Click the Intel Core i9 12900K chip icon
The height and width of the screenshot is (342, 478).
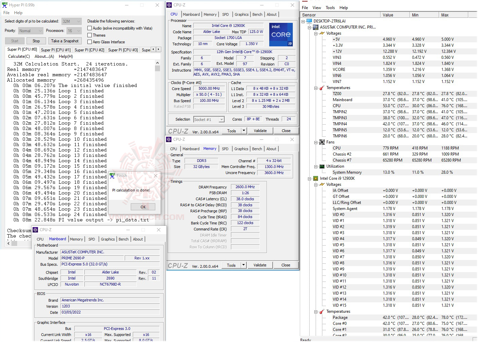click(x=315, y=178)
